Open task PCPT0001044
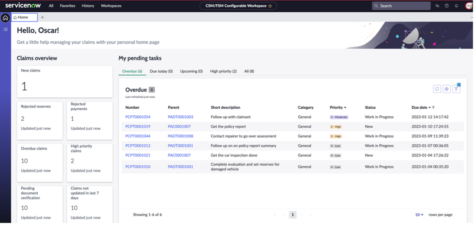This screenshot has height=225, width=474. click(x=138, y=136)
